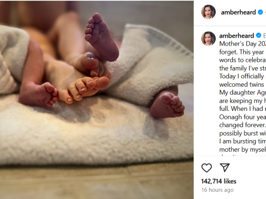This screenshot has height=199, width=266.
Task: Click the raised baby foot in photo
Action: click(x=101, y=36)
